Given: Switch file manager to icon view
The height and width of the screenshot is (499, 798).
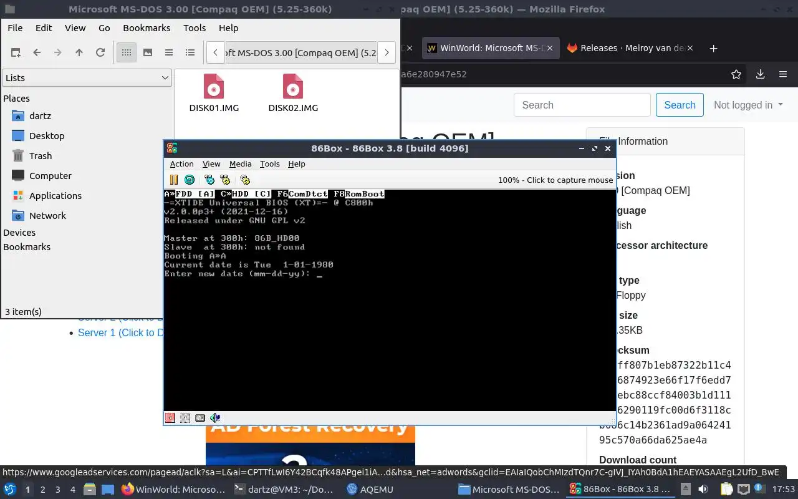Looking at the screenshot, I should pos(127,53).
